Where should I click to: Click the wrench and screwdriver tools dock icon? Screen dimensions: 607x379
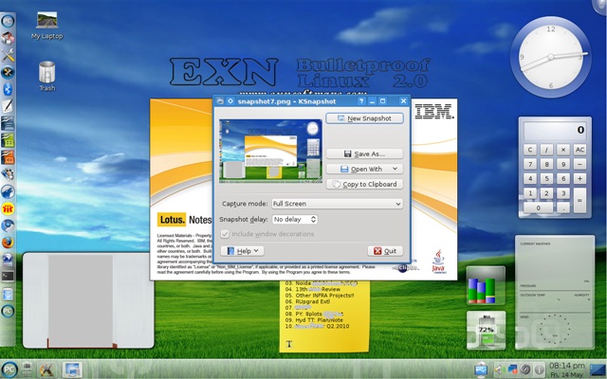tap(8, 55)
